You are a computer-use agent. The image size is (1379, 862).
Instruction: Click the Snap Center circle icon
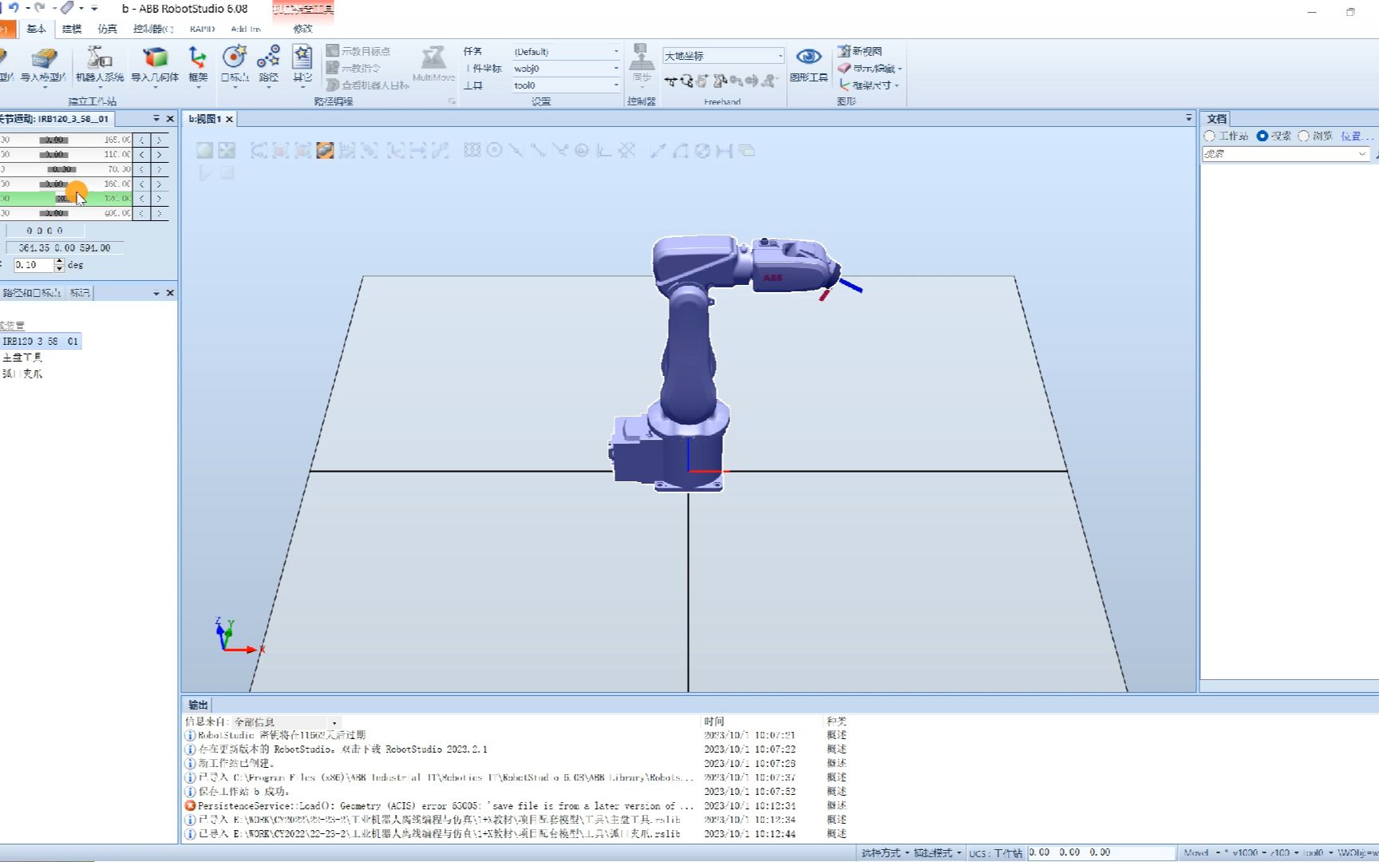(x=495, y=150)
